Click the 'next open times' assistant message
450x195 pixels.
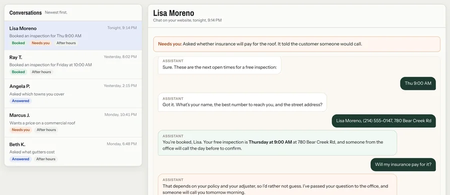click(x=219, y=65)
